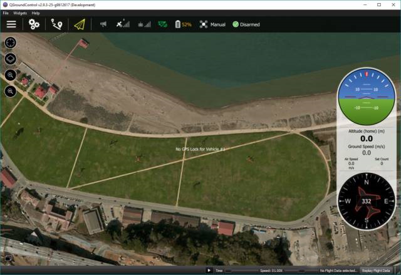The width and height of the screenshot is (401, 275).
Task: Click the 52% battery indicator
Action: (x=184, y=24)
